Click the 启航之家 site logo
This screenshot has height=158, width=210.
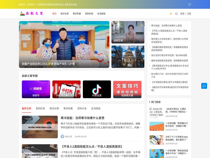click(x=32, y=13)
